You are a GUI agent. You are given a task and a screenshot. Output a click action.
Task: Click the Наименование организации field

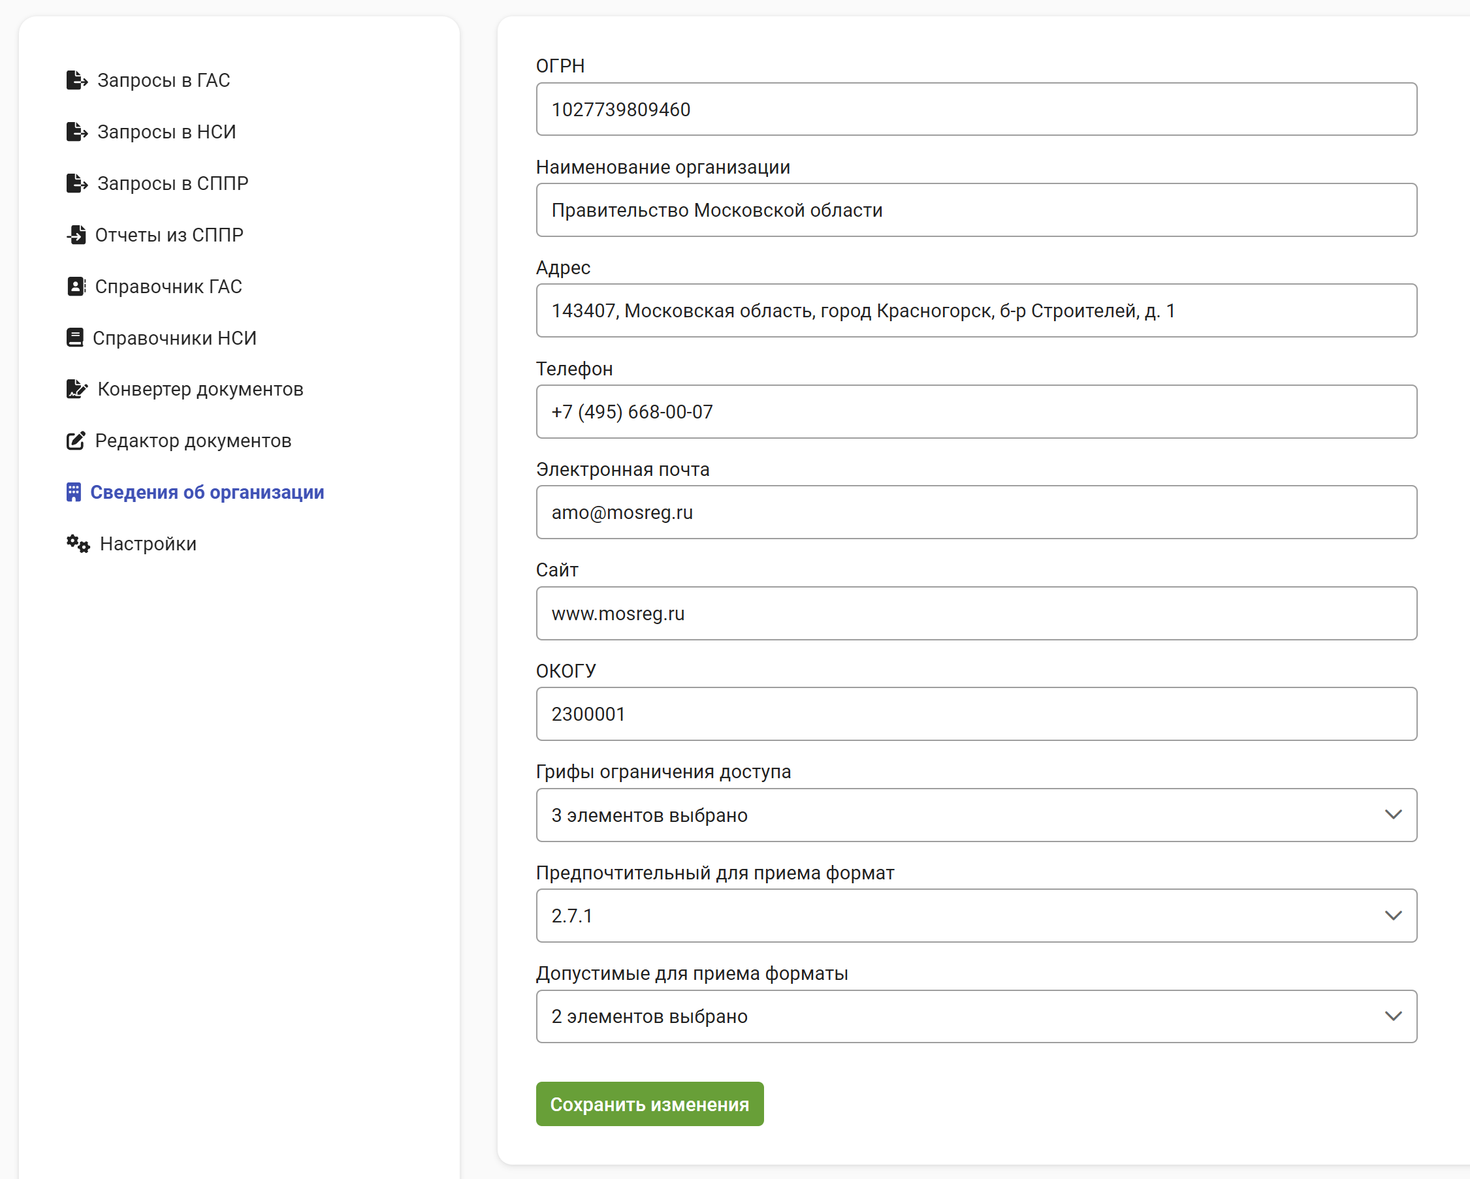(976, 210)
